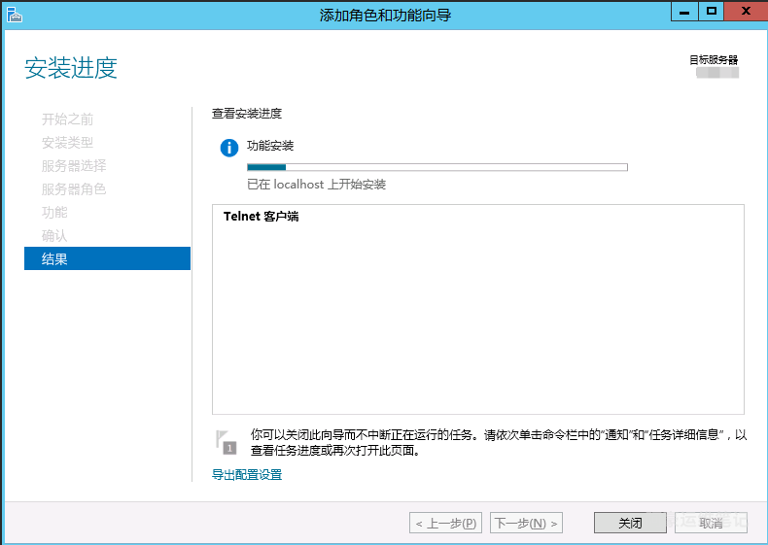
Task: Click the wizard icon in the title bar
Action: tap(15, 15)
